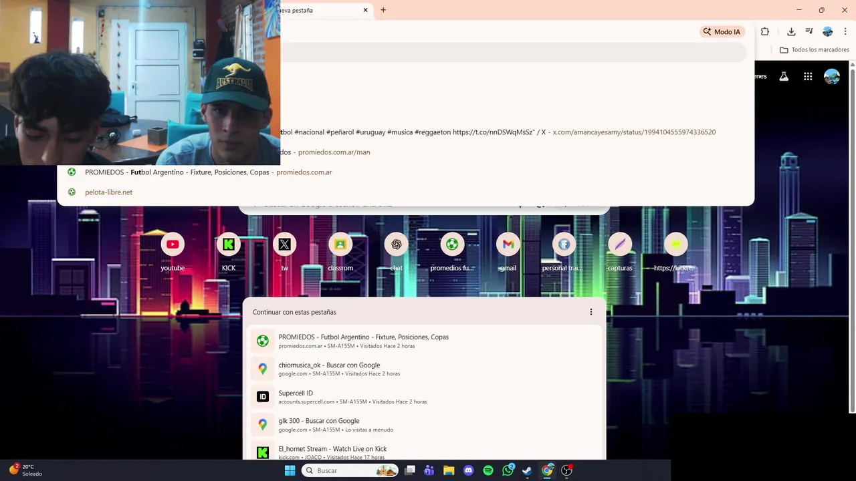Image resolution: width=856 pixels, height=481 pixels.
Task: Open Todos los marcadores folder
Action: click(815, 49)
